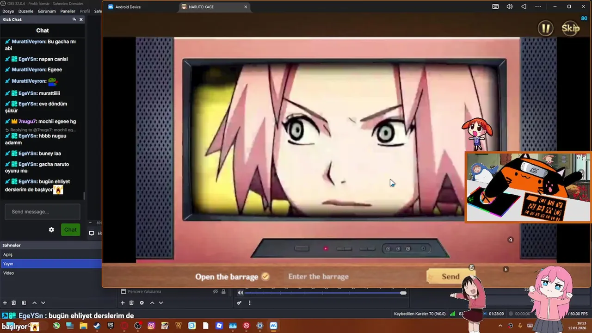
Task: Expand the system tray hidden icons chevron
Action: pos(500,326)
